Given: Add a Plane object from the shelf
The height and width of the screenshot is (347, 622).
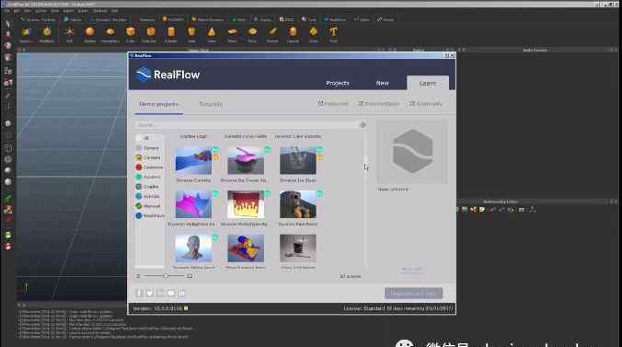Looking at the screenshot, I should pos(232,33).
